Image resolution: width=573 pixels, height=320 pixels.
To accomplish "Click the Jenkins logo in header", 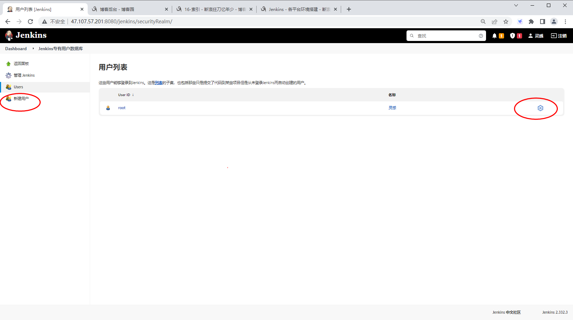I will point(26,35).
